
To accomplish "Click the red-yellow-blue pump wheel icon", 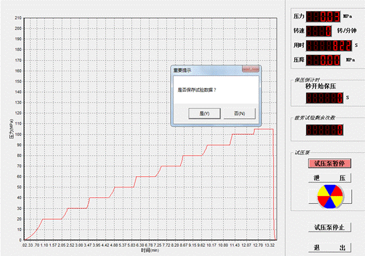I will [330, 197].
